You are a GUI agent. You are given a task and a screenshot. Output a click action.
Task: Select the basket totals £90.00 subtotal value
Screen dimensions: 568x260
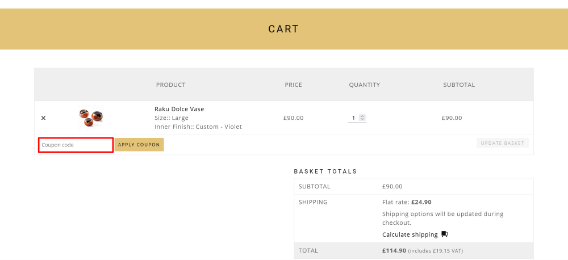point(392,187)
